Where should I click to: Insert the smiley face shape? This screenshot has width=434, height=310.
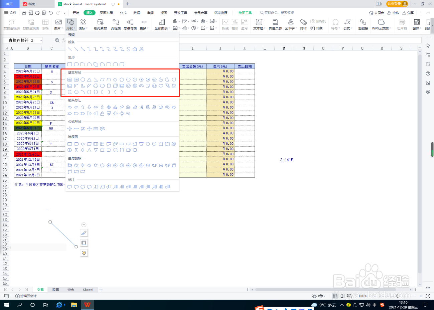[x=154, y=86]
